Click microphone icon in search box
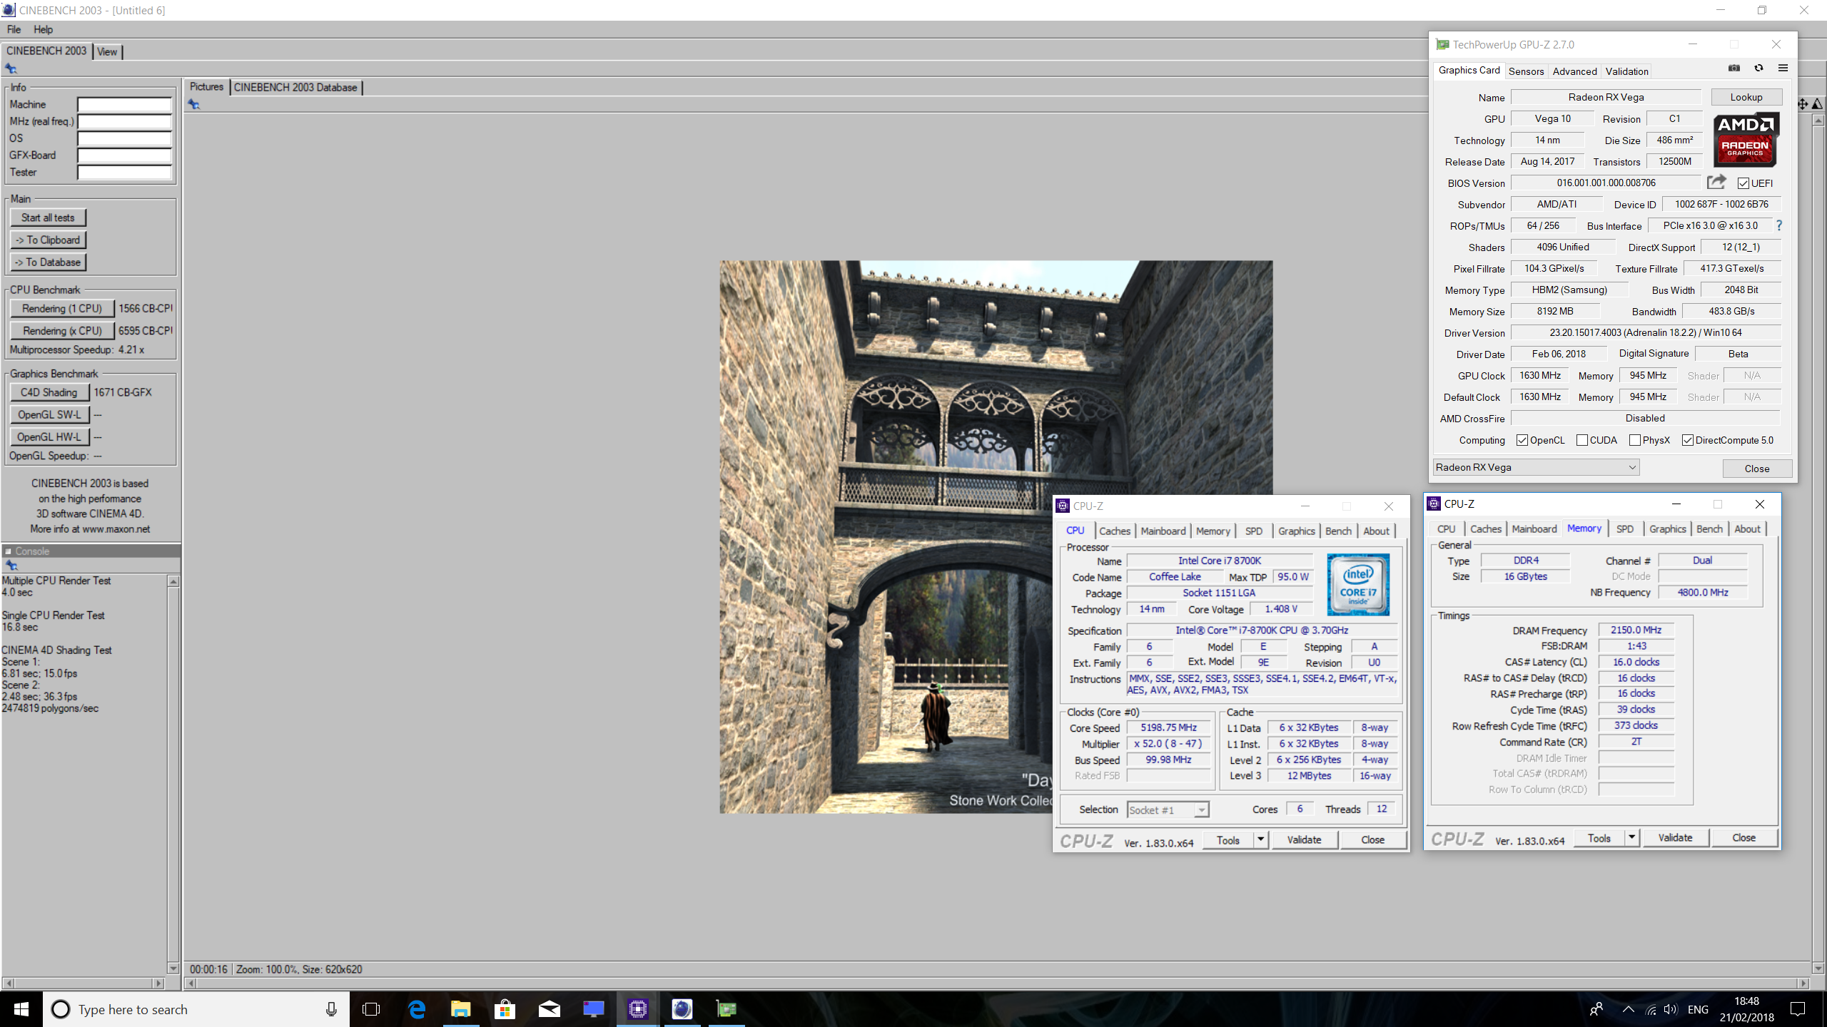 (331, 1009)
